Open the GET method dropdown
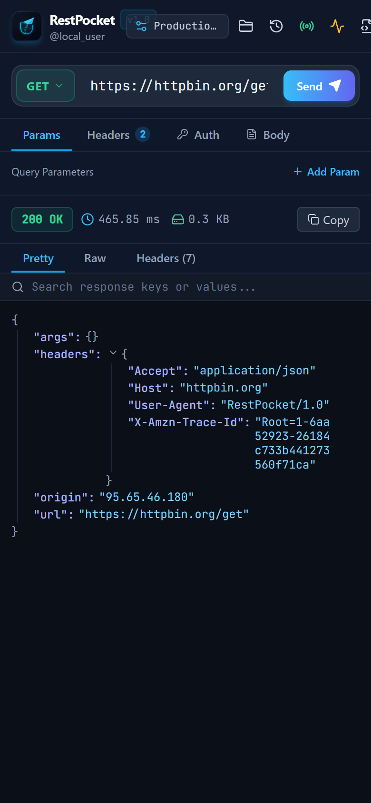The width and height of the screenshot is (371, 803). click(x=46, y=86)
